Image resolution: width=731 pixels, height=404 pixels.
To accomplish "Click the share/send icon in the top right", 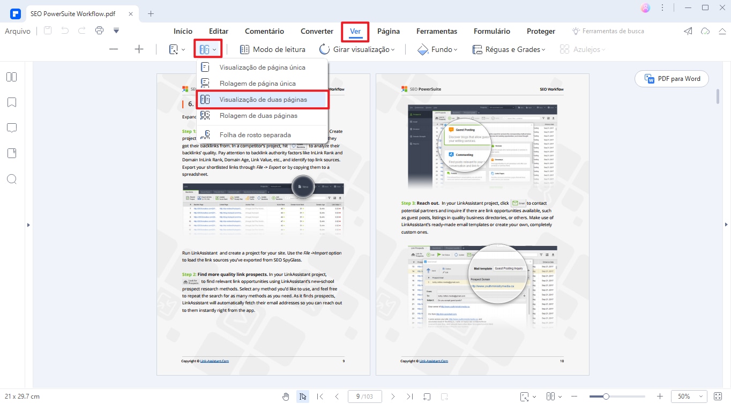I will 688,31.
